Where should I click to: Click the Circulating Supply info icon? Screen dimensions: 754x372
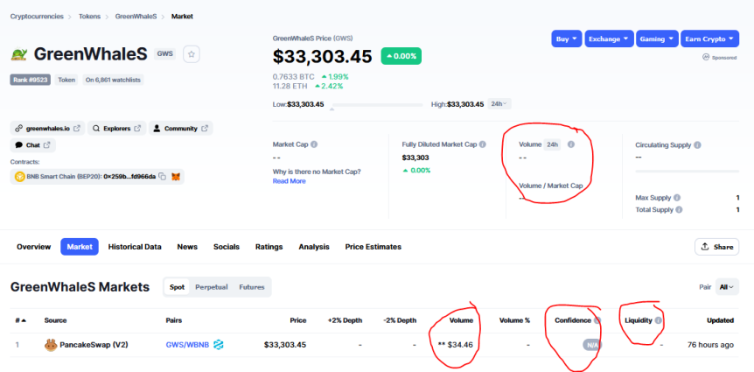(697, 144)
